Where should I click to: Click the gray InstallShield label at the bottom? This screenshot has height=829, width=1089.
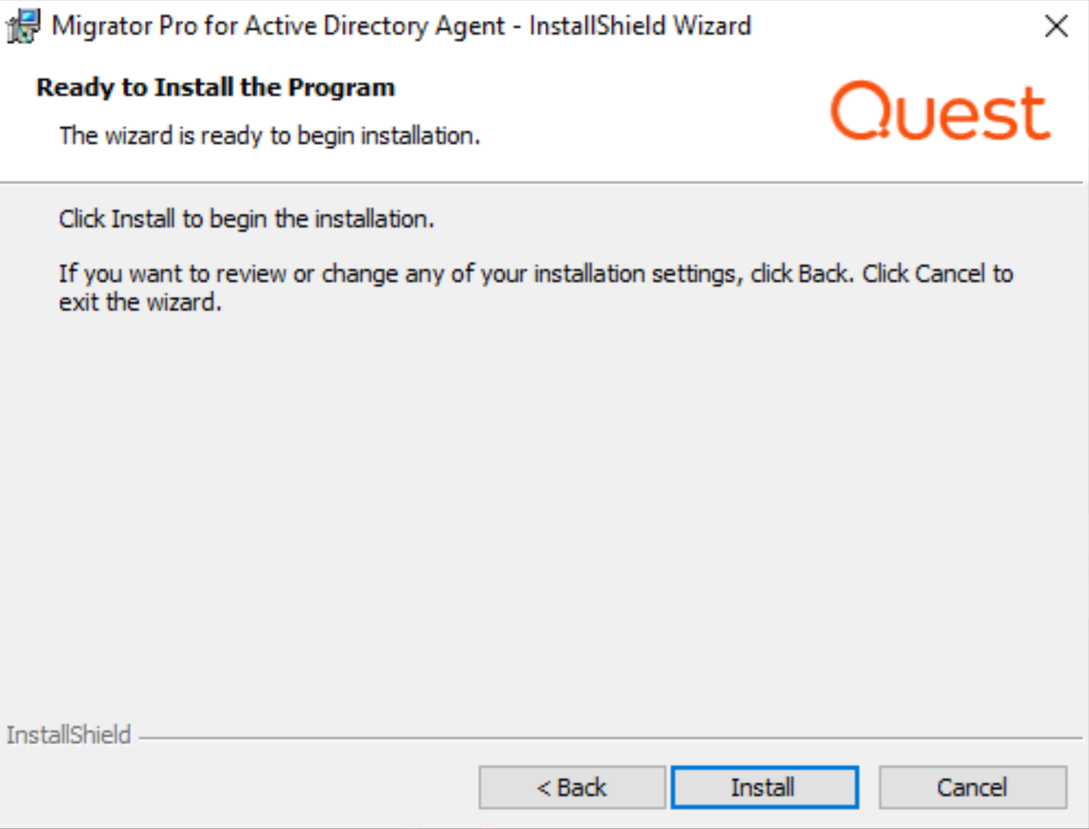point(68,734)
